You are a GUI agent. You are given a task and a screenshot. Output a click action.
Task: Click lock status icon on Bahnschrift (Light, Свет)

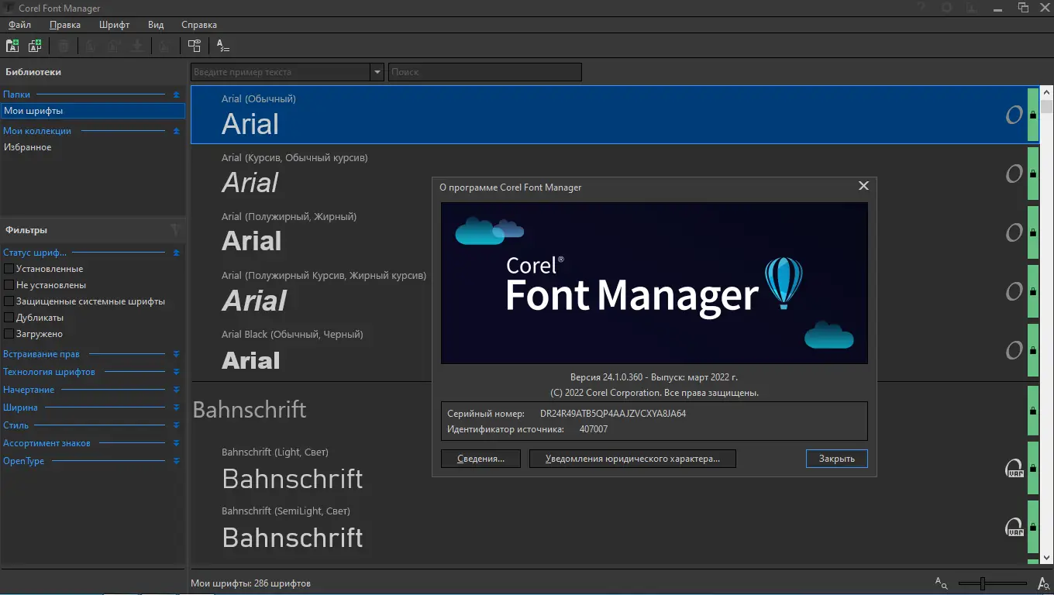(x=1033, y=468)
